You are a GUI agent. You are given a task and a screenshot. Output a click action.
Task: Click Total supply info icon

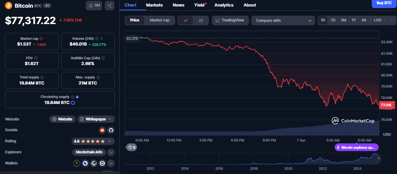(42, 78)
